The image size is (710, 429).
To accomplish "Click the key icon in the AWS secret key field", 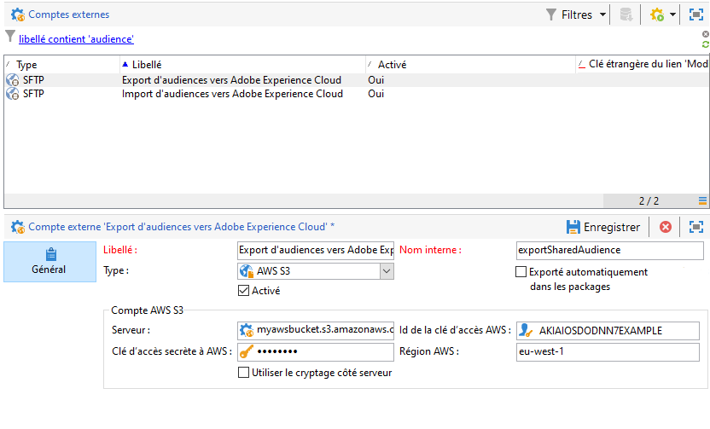I will tap(247, 352).
